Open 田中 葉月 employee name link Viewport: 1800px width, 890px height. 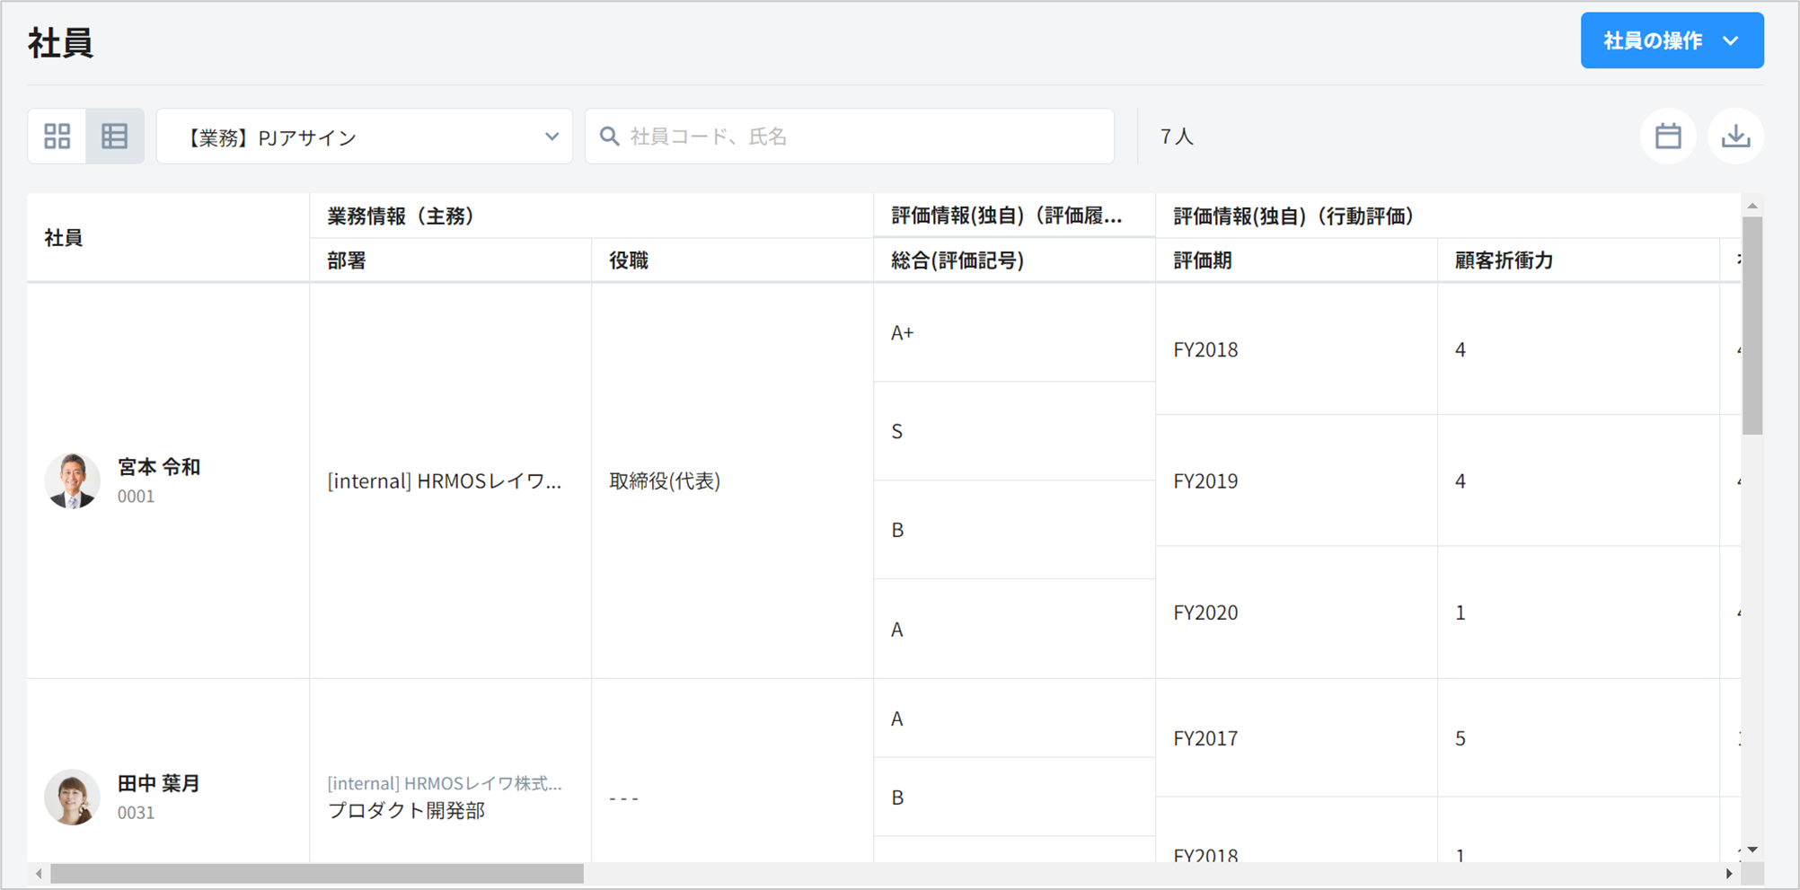click(x=159, y=783)
